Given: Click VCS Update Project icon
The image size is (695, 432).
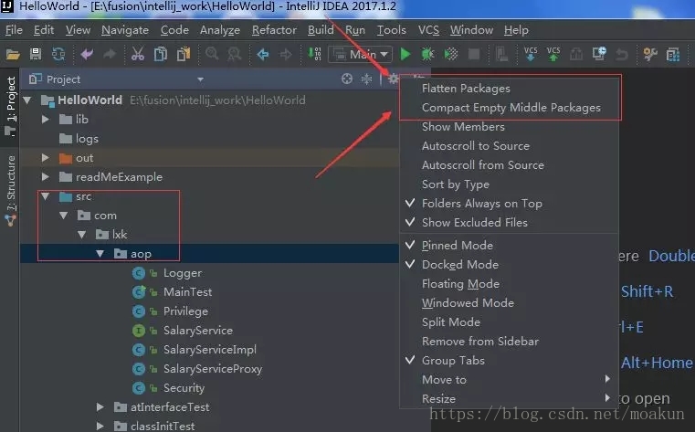Looking at the screenshot, I should tap(531, 54).
